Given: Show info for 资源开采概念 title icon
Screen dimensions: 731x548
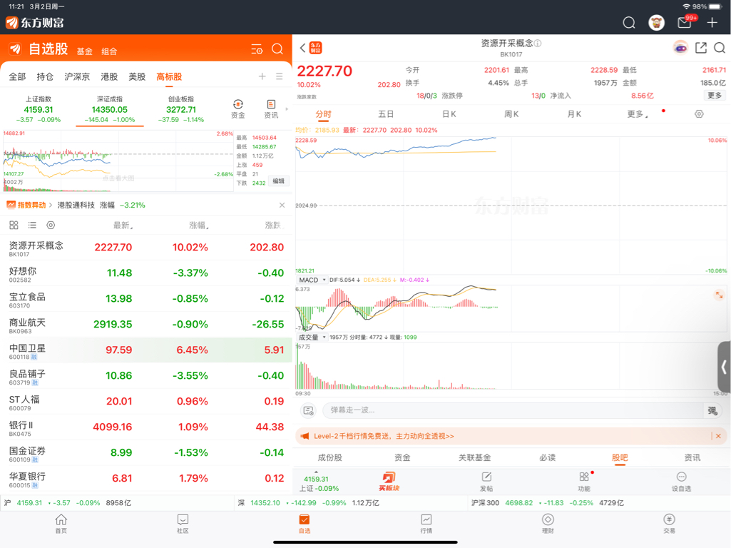Looking at the screenshot, I should (x=538, y=44).
